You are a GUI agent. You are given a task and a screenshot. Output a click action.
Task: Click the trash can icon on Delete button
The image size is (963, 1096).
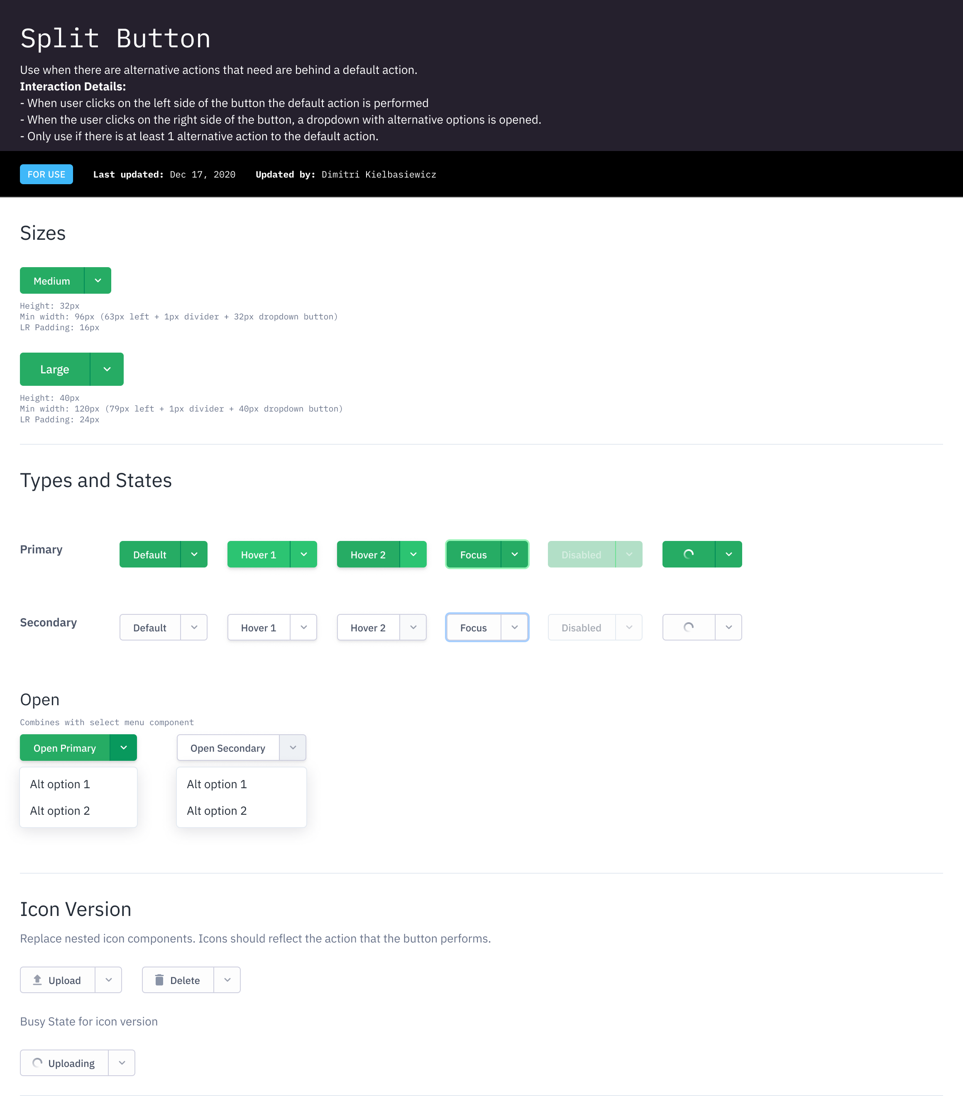tap(159, 980)
